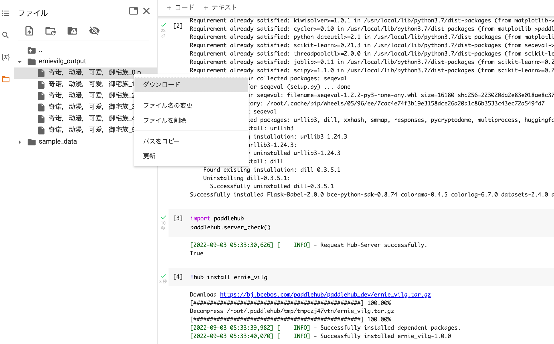
Task: Click the upload file icon
Action: pos(29,31)
